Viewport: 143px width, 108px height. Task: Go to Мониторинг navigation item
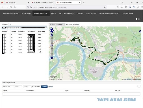point(26,13)
